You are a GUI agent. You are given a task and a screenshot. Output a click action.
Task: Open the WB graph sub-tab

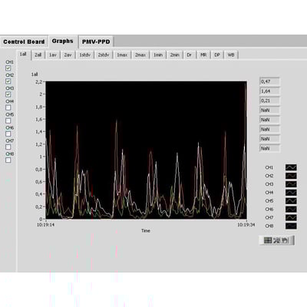tap(231, 55)
